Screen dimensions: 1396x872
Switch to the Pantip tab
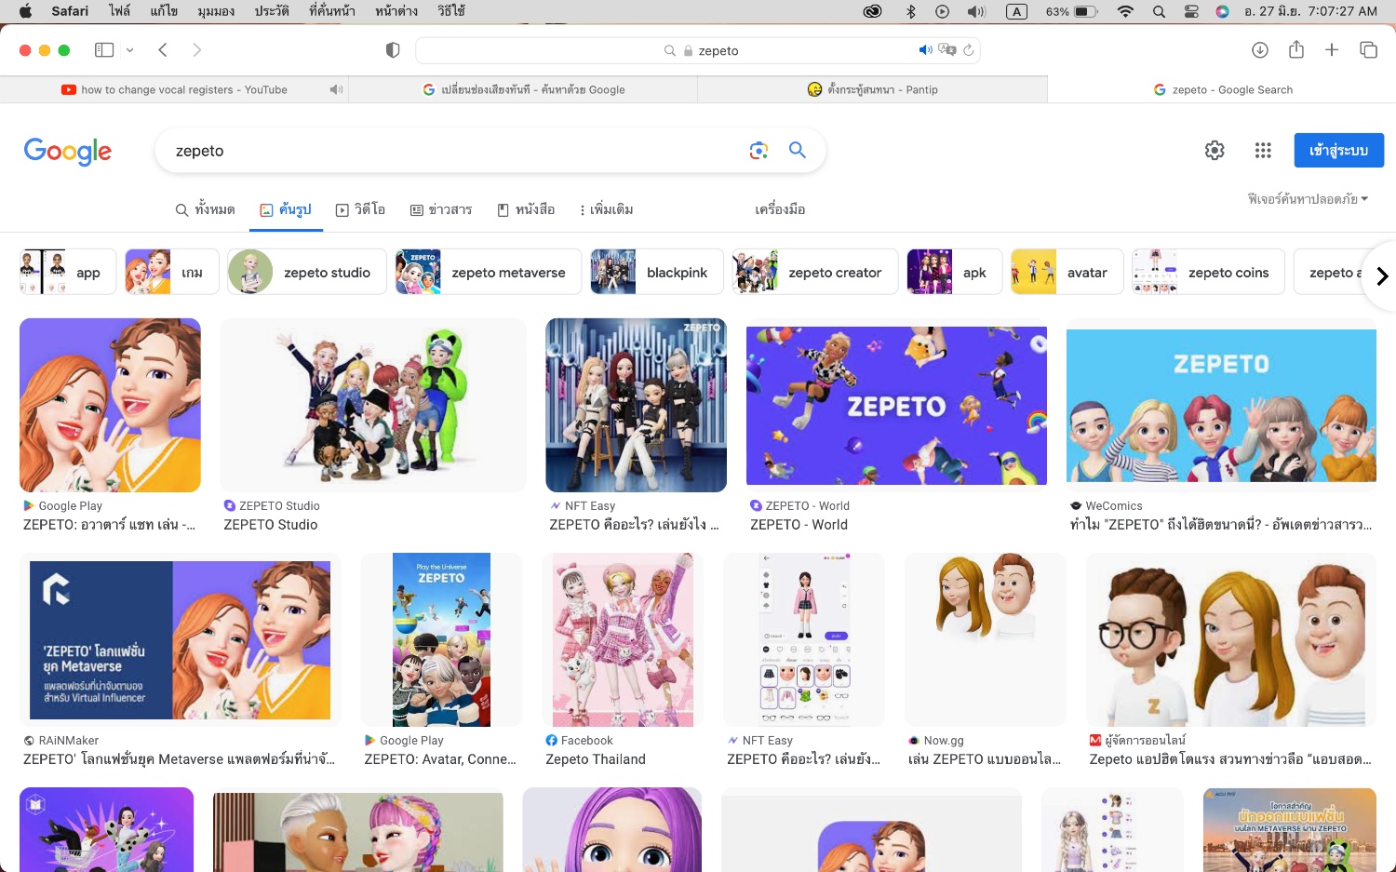872,89
